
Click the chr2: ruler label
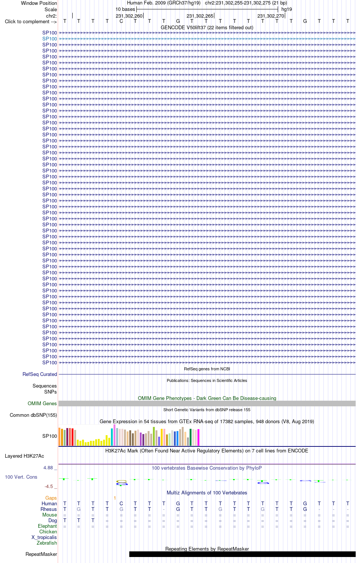click(51, 16)
